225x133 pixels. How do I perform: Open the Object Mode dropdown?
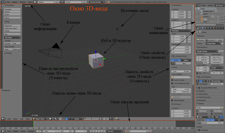[40, 119]
